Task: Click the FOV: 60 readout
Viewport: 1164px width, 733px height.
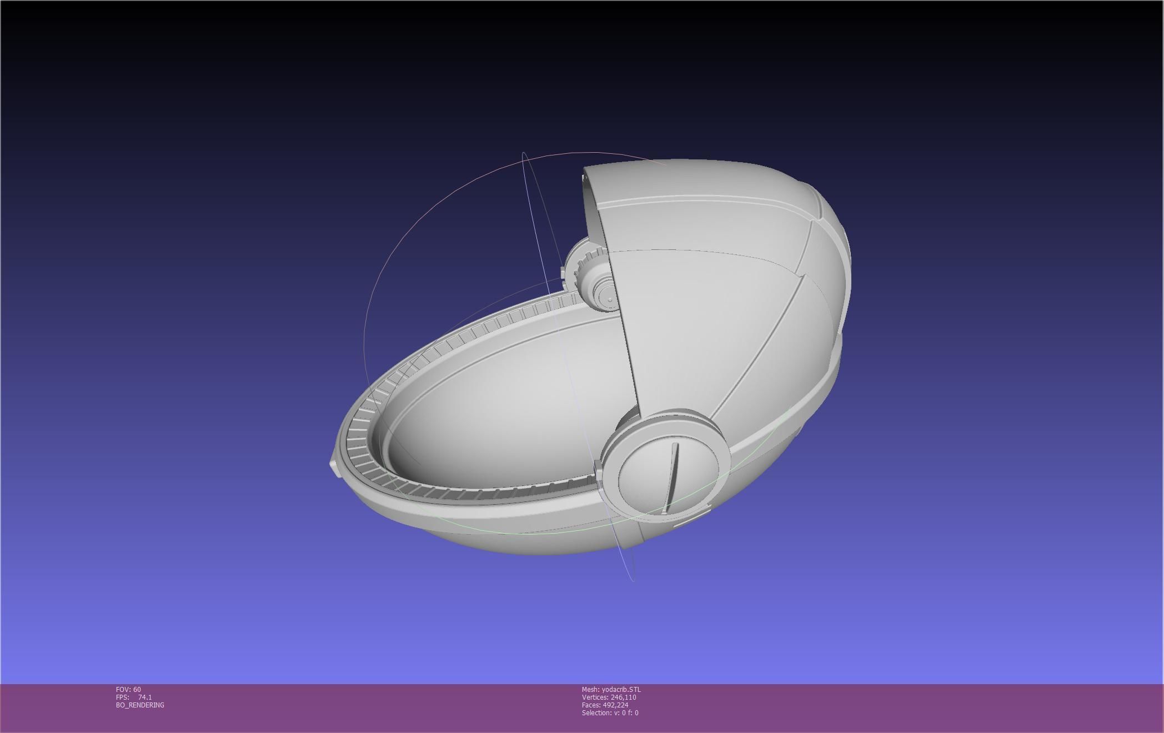Action: point(128,690)
